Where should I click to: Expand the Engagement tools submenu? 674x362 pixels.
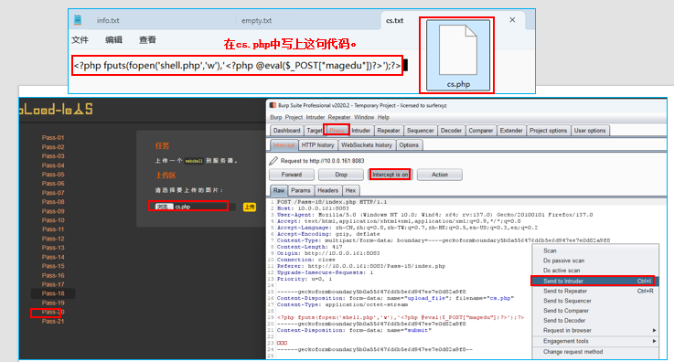tap(595, 341)
